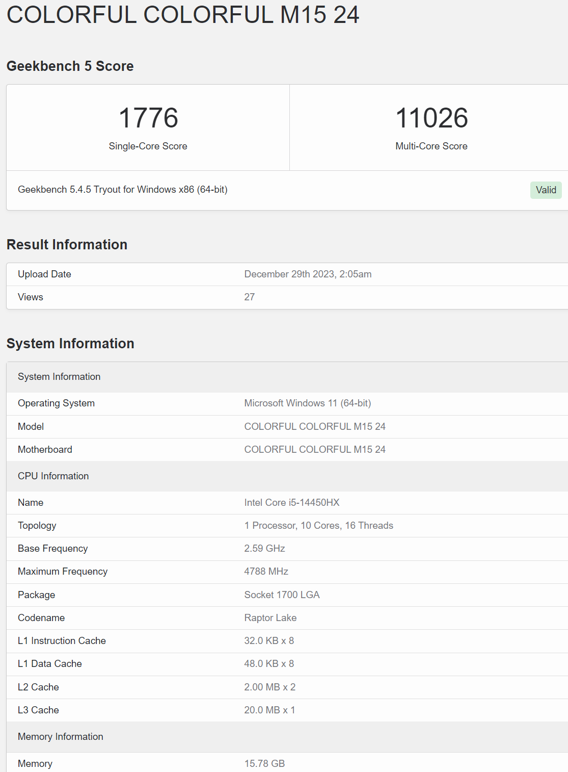Click the L1 Data Cache label

(50, 664)
